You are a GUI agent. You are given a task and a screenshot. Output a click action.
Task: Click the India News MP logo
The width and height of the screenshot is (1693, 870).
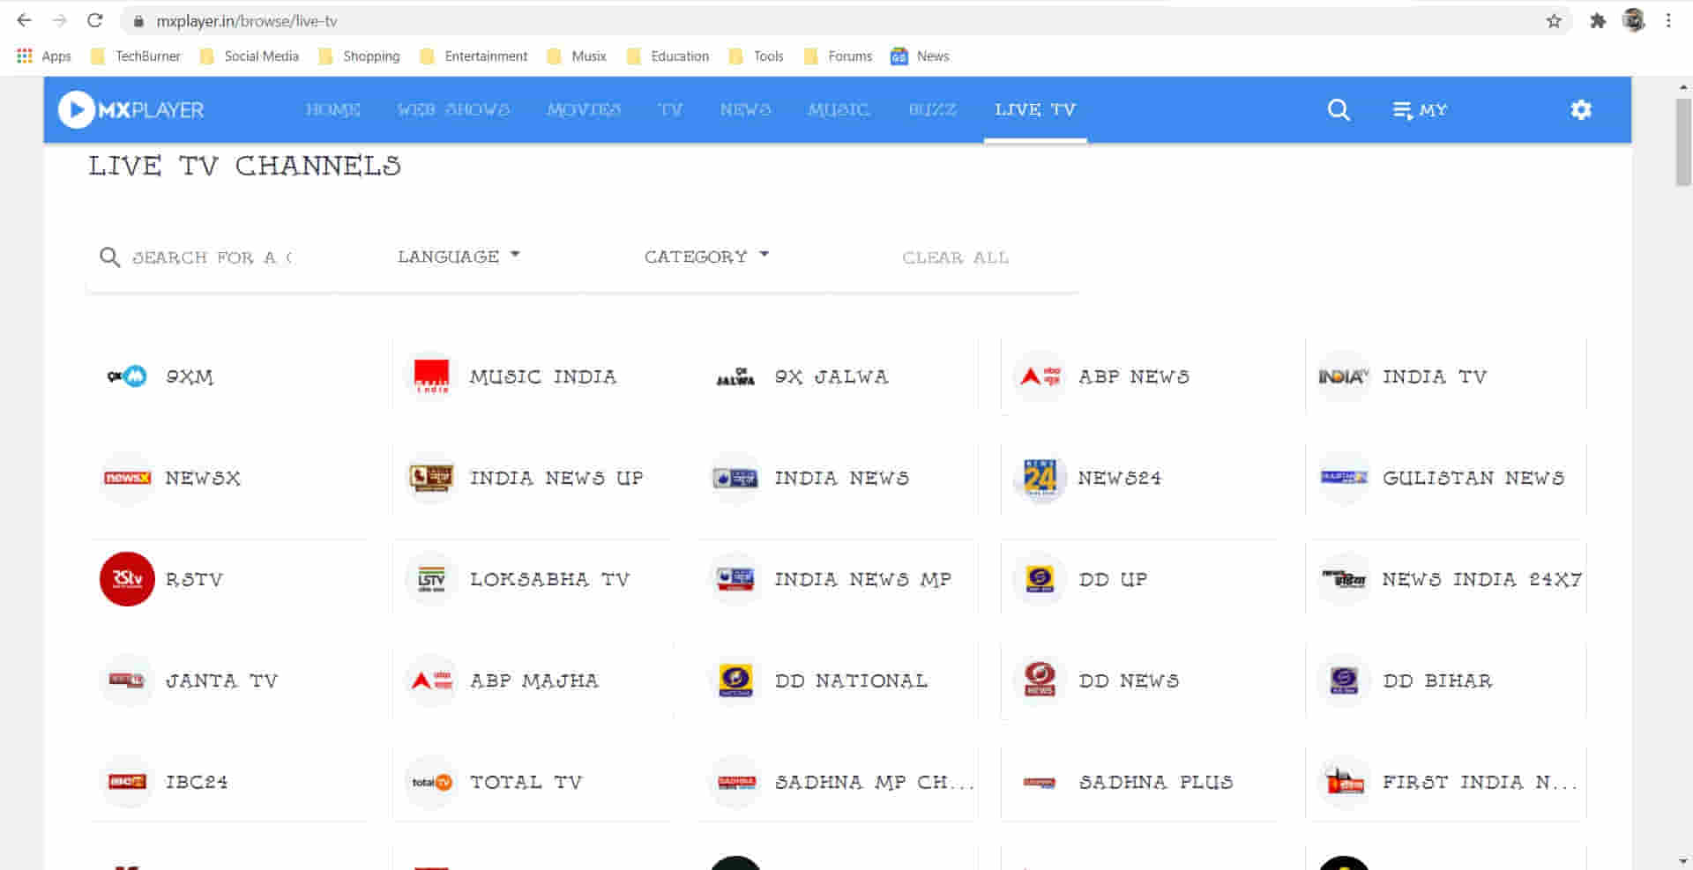tap(735, 579)
